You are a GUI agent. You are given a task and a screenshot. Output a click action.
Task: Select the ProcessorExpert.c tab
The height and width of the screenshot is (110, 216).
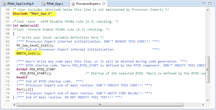[88, 4]
